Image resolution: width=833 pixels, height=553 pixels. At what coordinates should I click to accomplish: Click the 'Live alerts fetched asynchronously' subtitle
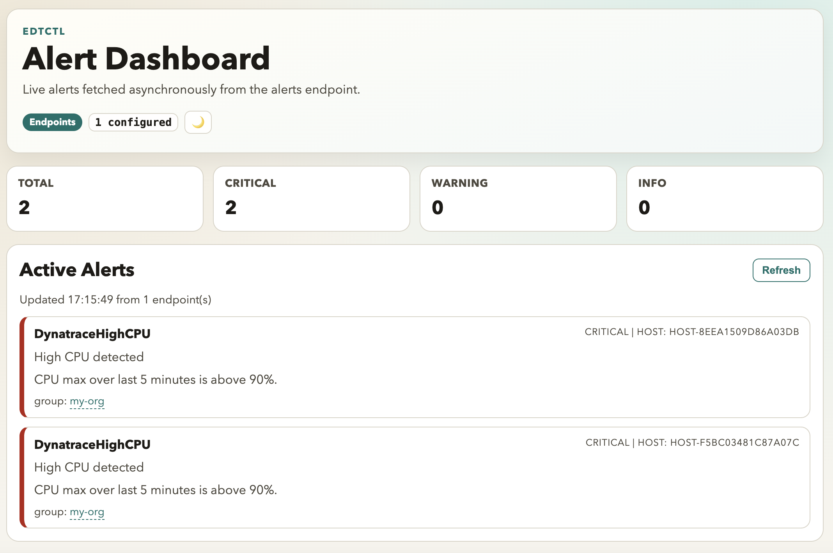coord(191,89)
